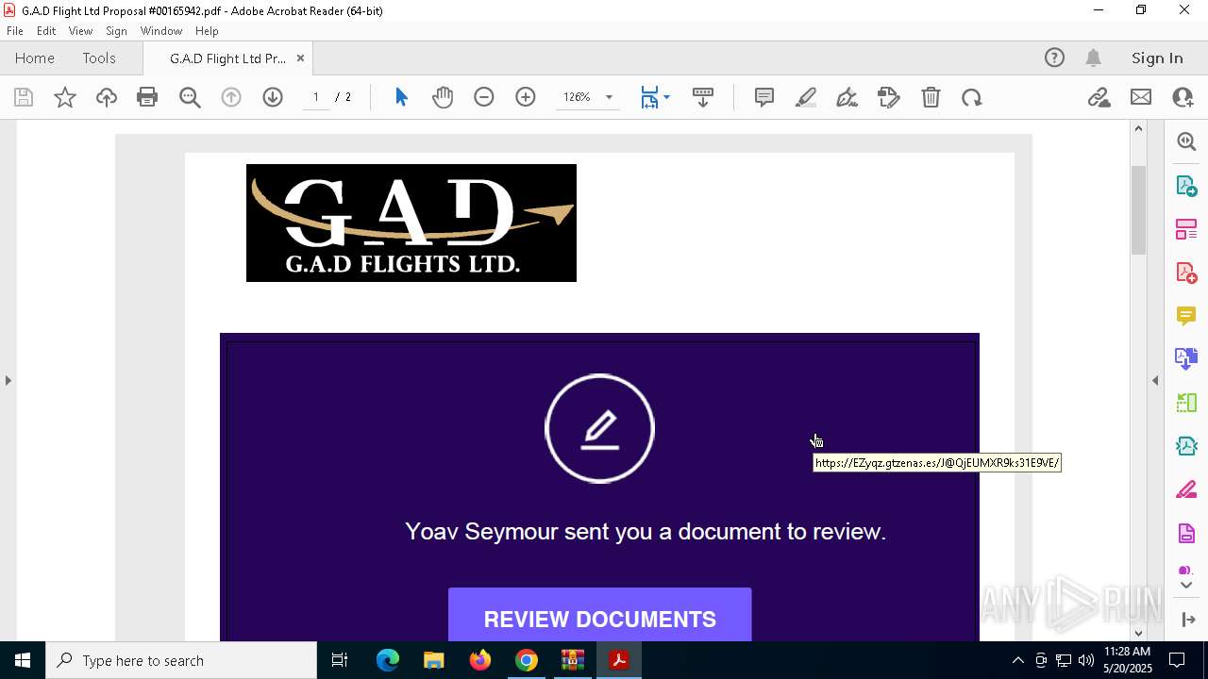Click the stamp edit icon
This screenshot has height=679, width=1208.
pyautogui.click(x=889, y=97)
